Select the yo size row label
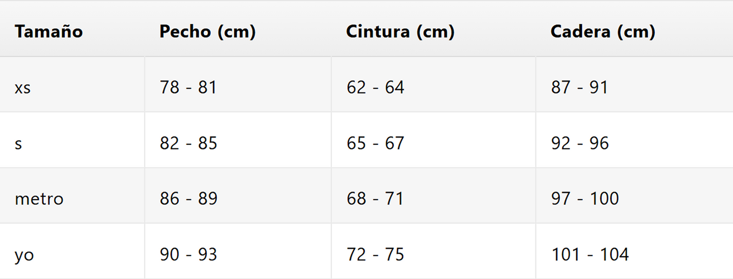Screen dimensions: 733x279 tap(24, 255)
